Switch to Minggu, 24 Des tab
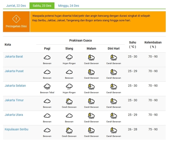 pyautogui.click(x=68, y=6)
